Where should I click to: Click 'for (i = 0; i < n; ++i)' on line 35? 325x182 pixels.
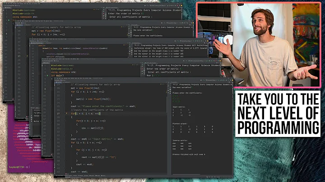coord(86,143)
